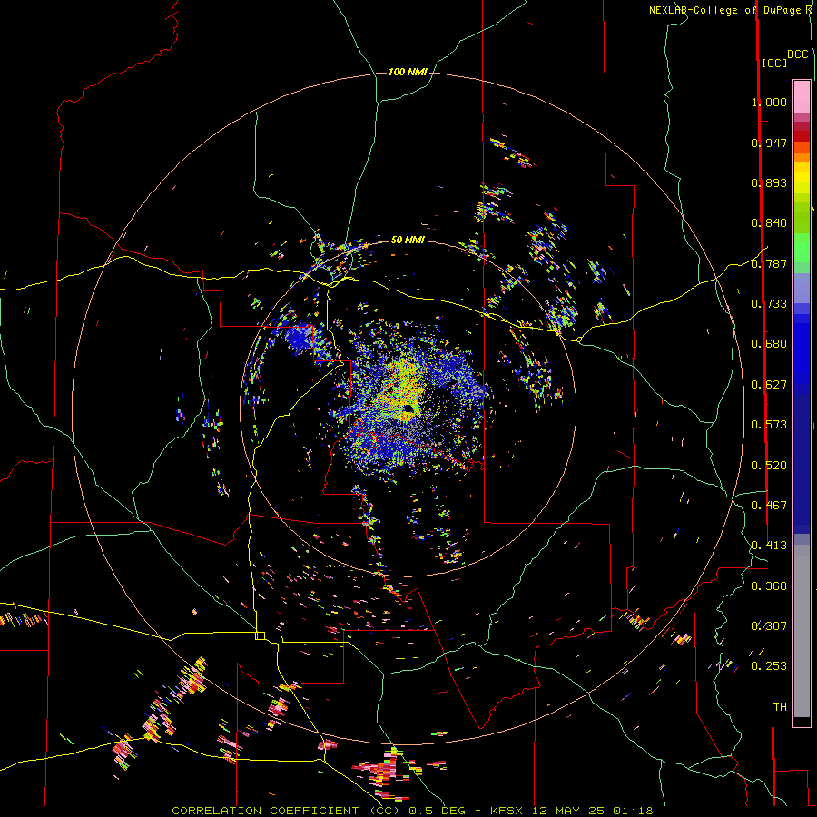Select the 0.627 scale value
Image resolution: width=817 pixels, height=817 pixels.
769,385
